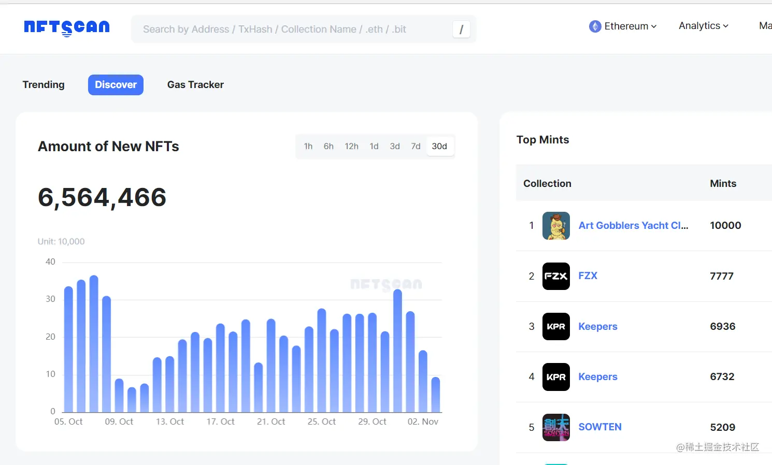Click the FZX collection logo icon
The height and width of the screenshot is (465, 772).
tap(556, 276)
